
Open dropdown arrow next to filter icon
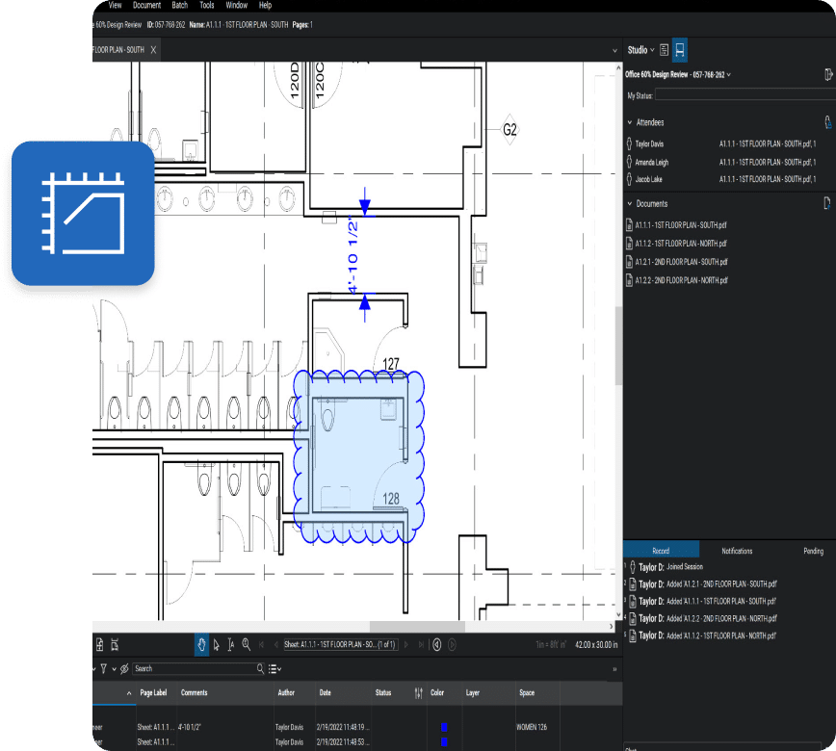point(114,669)
